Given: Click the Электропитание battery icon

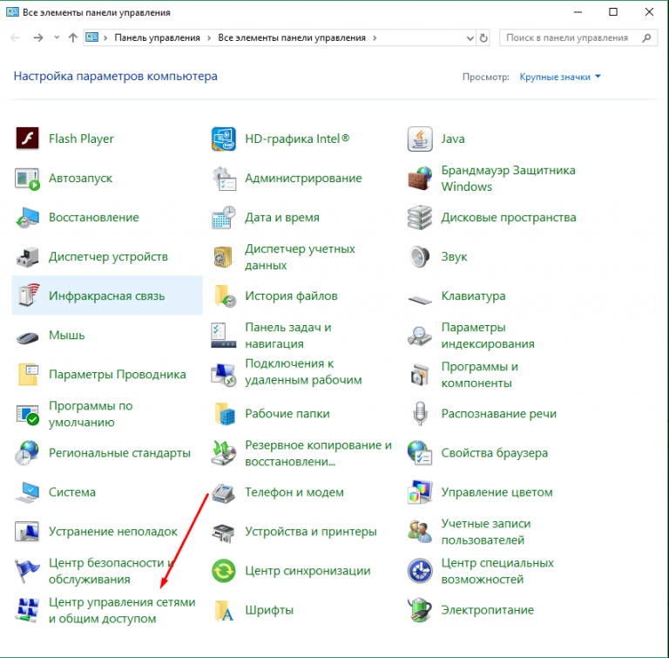Looking at the screenshot, I should tap(421, 610).
